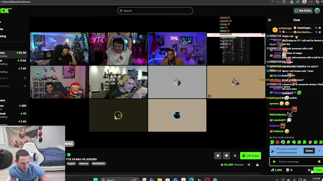Viewport: 323px width, 181px height.
Task: Open Microsoft Edge in the taskbar
Action: pos(191,179)
